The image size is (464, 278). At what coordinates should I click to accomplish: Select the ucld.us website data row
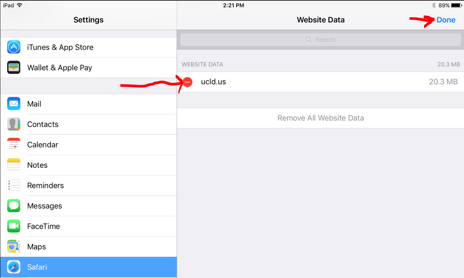pos(311,82)
